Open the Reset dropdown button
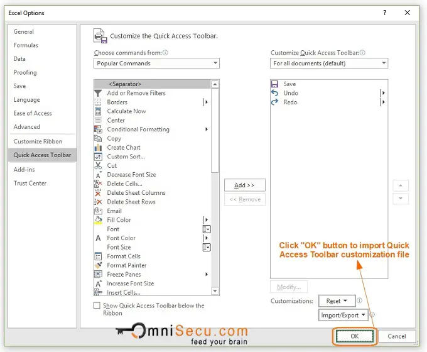 coord(337,301)
